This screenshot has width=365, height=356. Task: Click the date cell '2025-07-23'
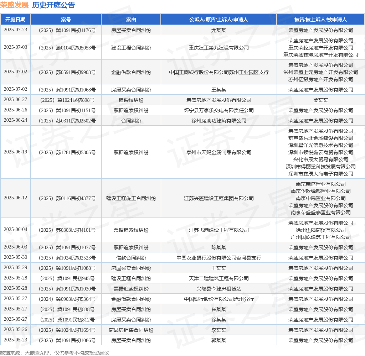tap(15, 30)
